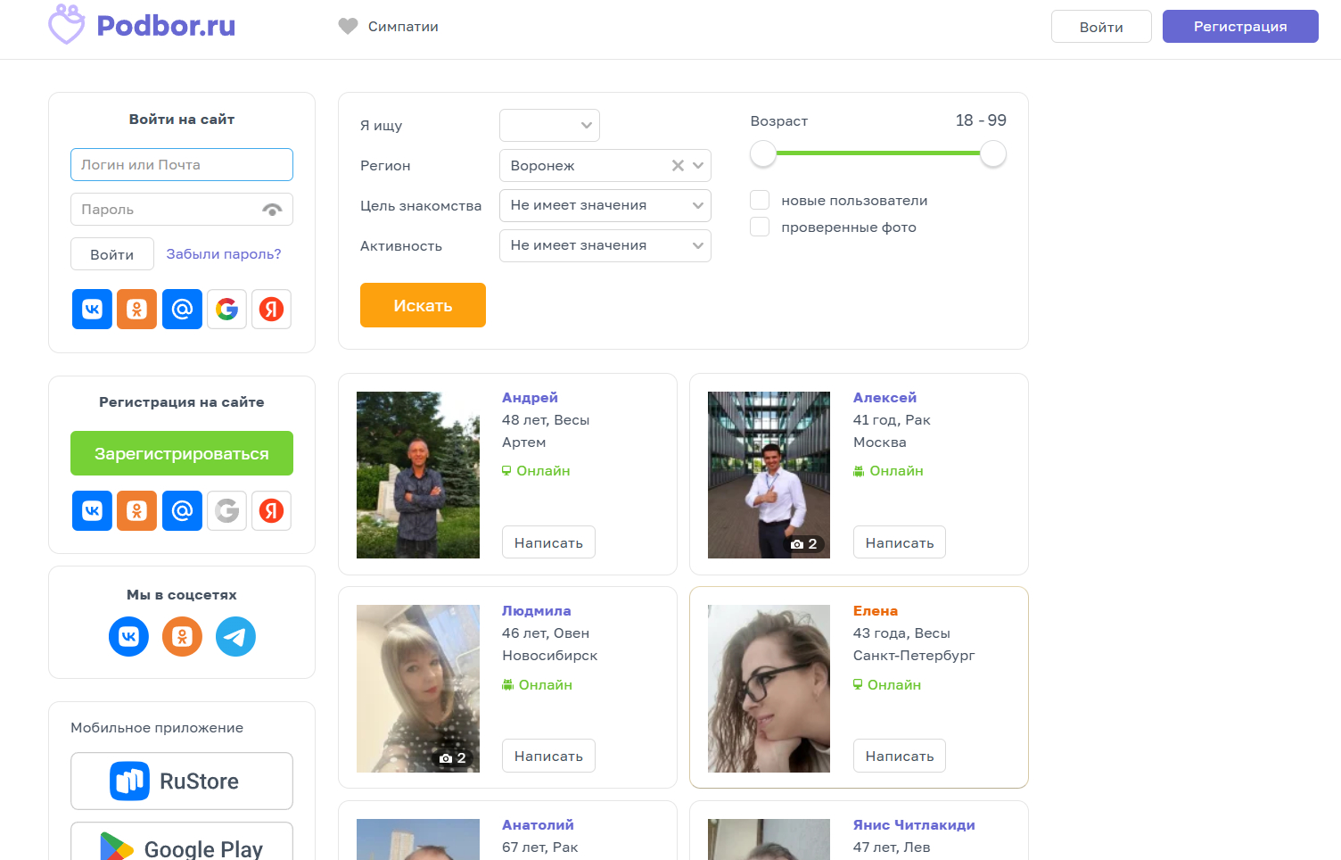The width and height of the screenshot is (1341, 860).
Task: Open the Google Play app download button
Action: [182, 841]
